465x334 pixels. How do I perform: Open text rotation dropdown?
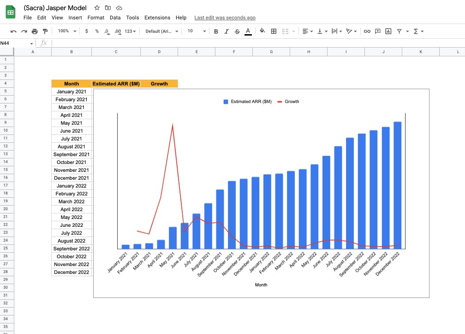point(352,31)
